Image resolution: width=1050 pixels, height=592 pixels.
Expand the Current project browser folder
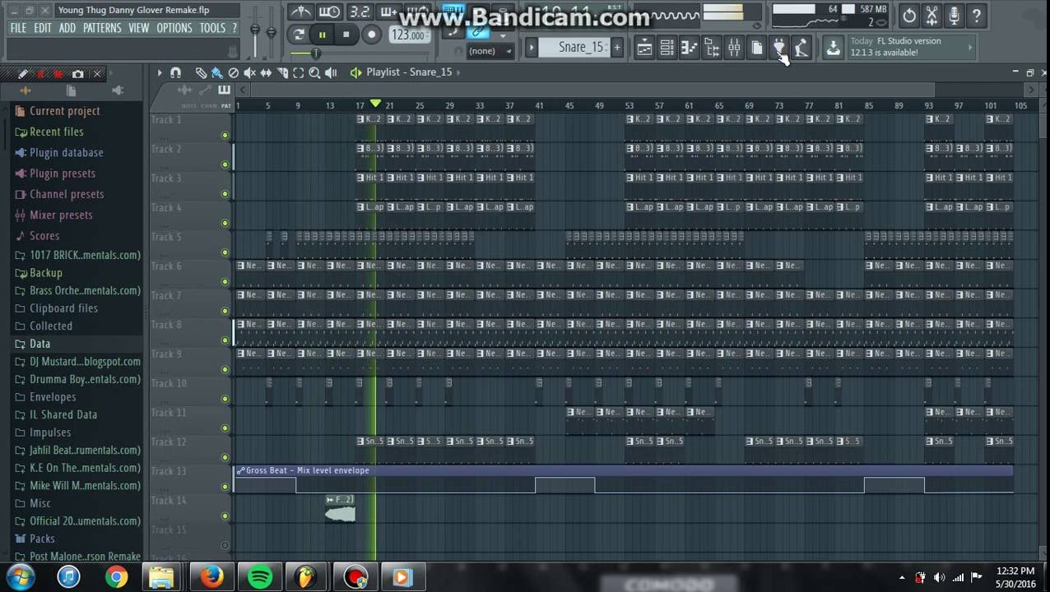pyautogui.click(x=64, y=111)
